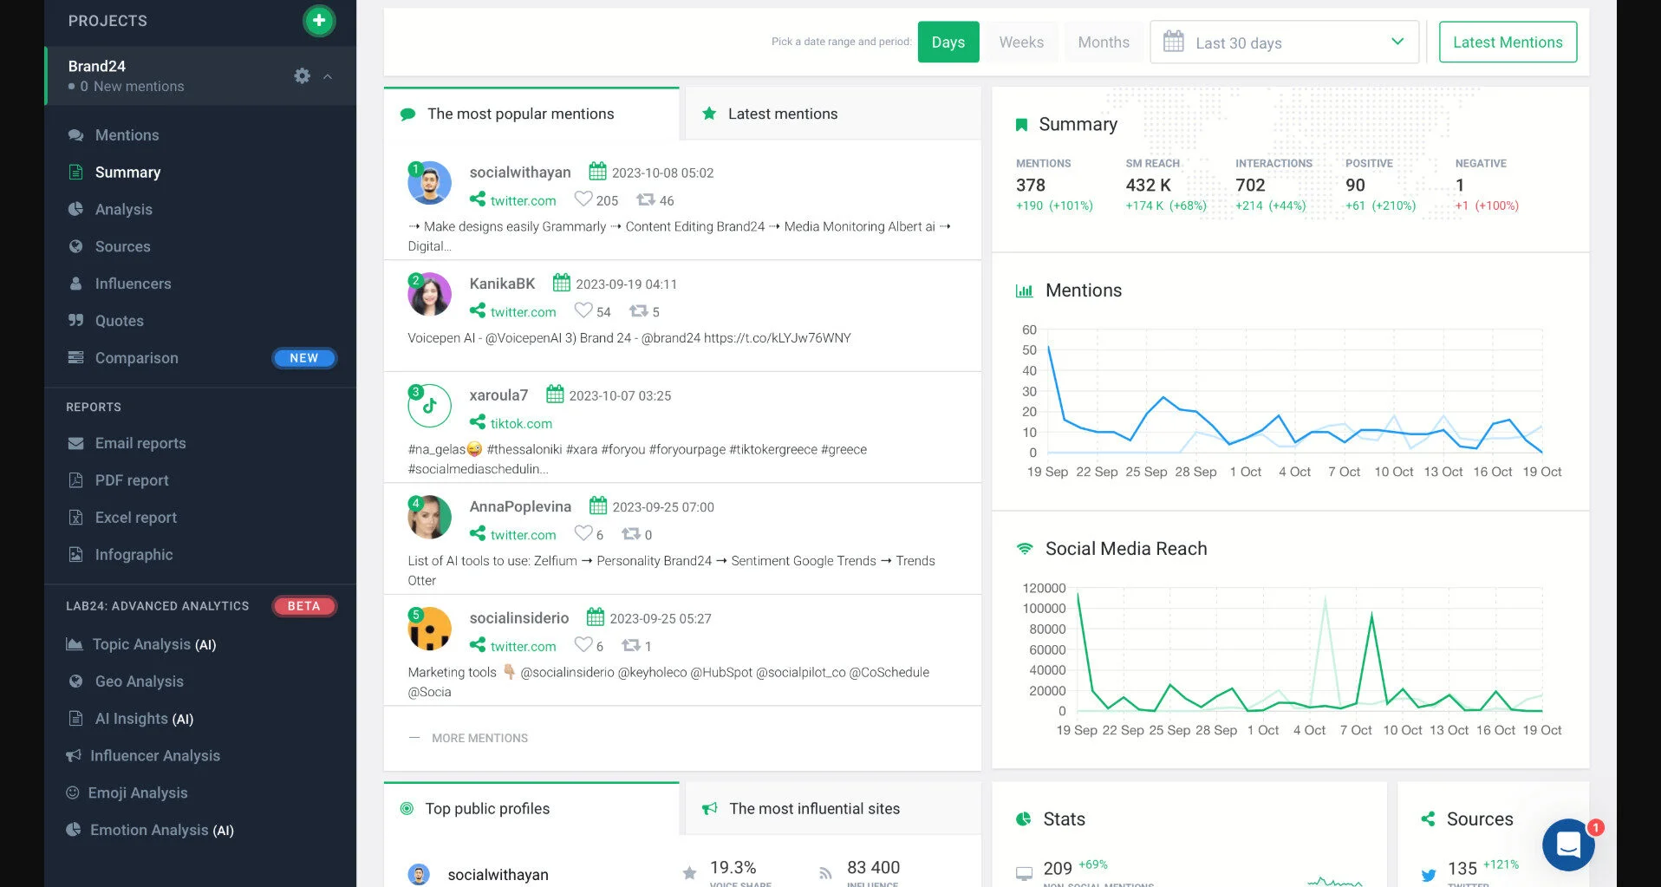Open KanikaBK avatar
This screenshot has height=887, width=1661.
pos(429,294)
